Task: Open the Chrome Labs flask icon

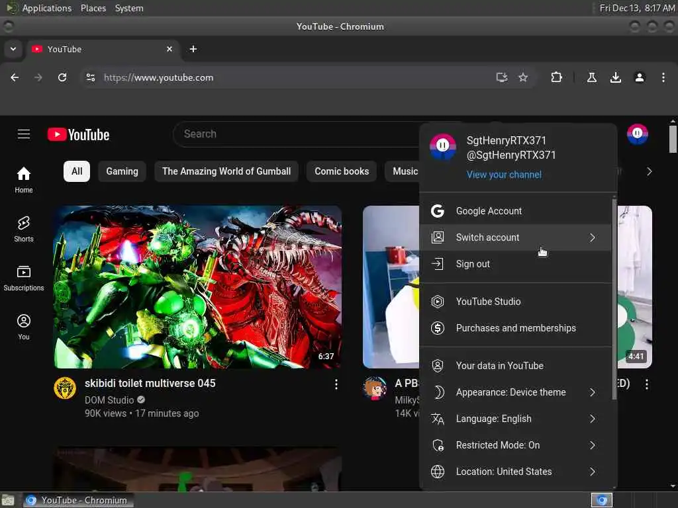Action: tap(592, 77)
